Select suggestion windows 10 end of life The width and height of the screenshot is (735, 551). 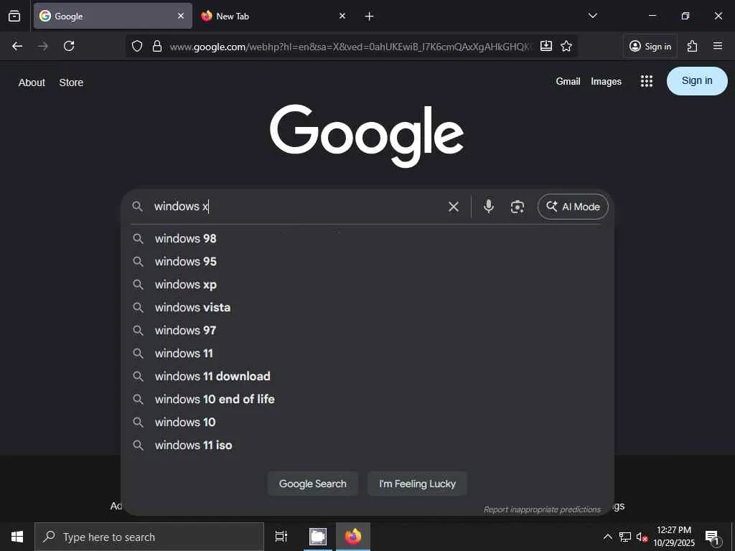[x=367, y=399]
